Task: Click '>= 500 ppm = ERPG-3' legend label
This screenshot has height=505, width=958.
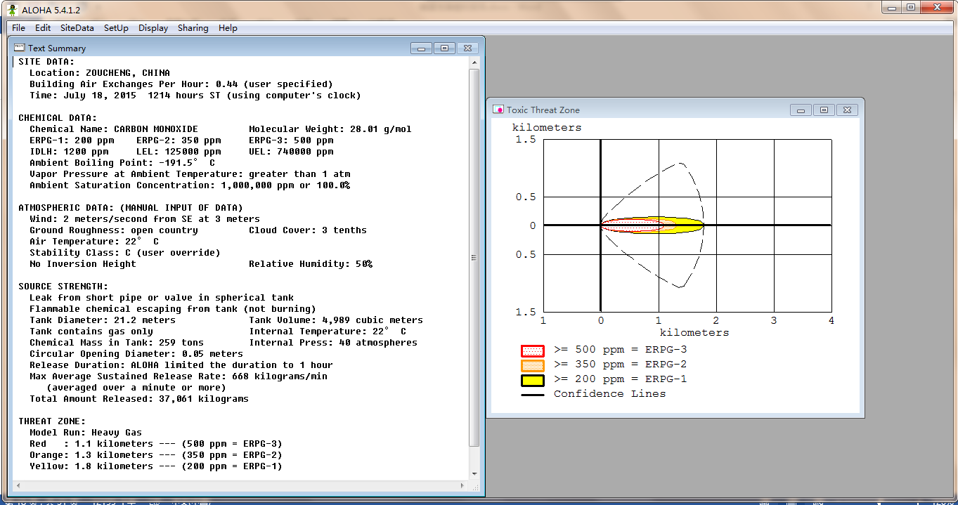Action: pos(621,349)
